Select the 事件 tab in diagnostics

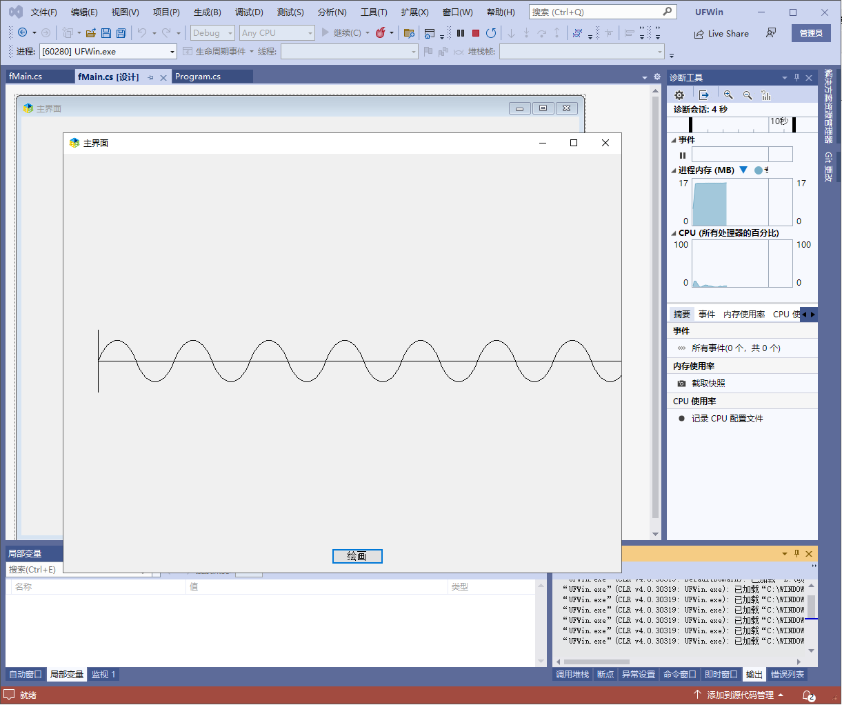[707, 315]
